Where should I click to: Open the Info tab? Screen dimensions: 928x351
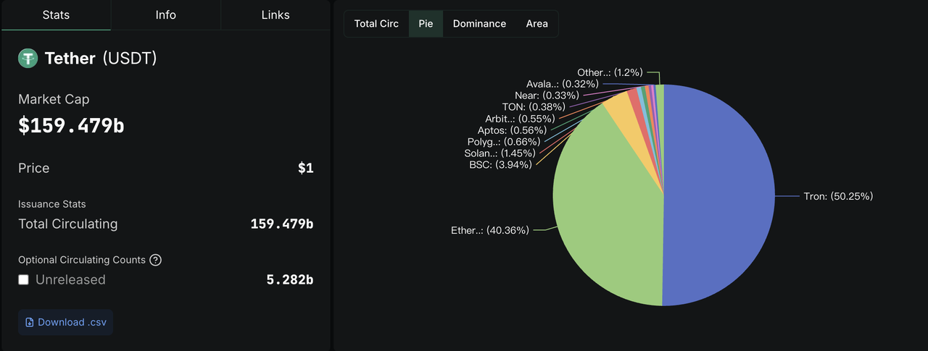click(x=165, y=15)
